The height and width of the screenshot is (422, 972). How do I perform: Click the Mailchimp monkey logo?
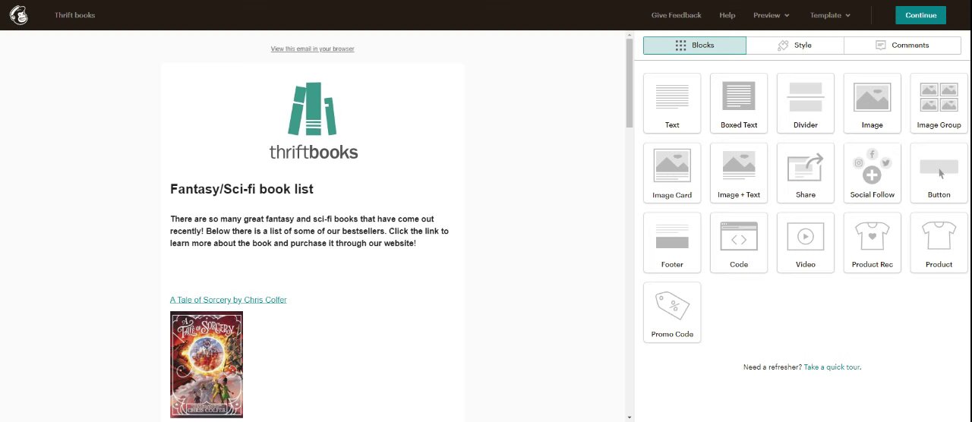(19, 15)
